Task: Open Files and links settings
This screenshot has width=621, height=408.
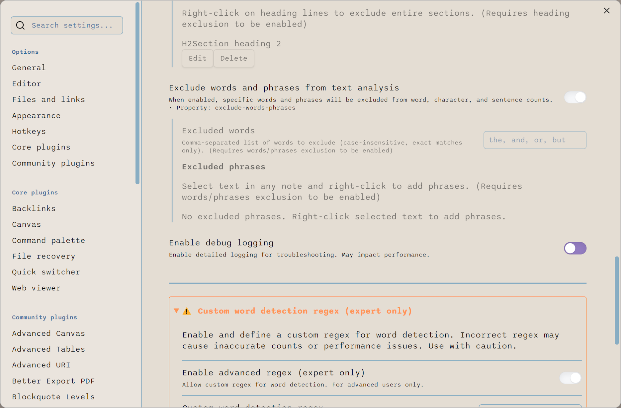Action: coord(48,99)
